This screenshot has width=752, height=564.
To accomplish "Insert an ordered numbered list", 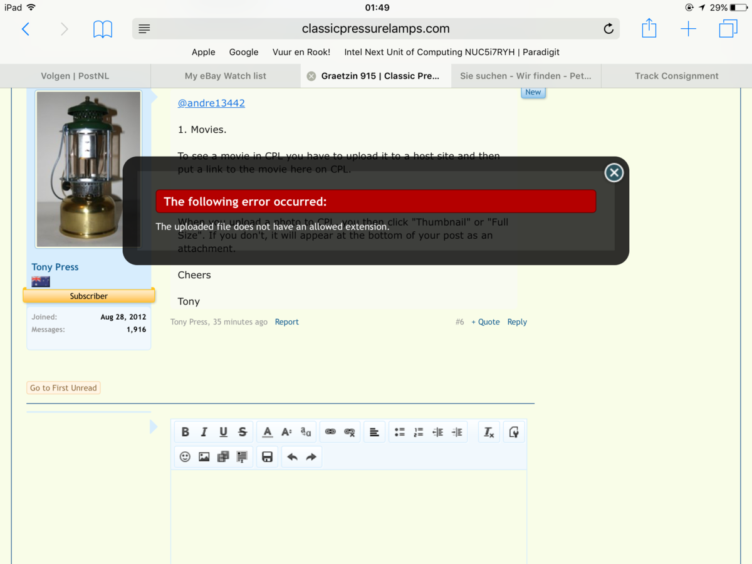I will point(418,432).
